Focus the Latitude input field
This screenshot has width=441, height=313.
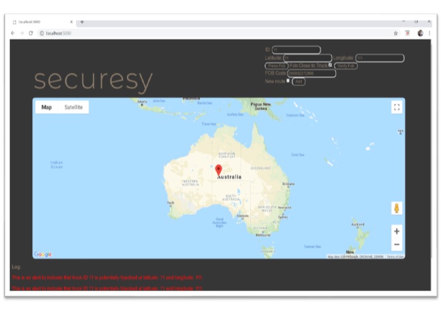(307, 58)
